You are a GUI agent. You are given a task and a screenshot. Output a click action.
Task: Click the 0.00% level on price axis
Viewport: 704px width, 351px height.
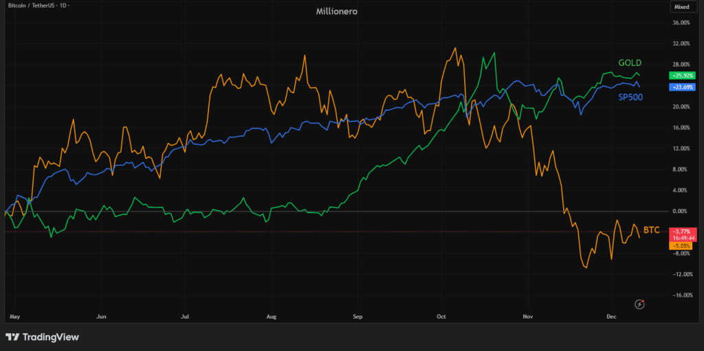tap(679, 211)
